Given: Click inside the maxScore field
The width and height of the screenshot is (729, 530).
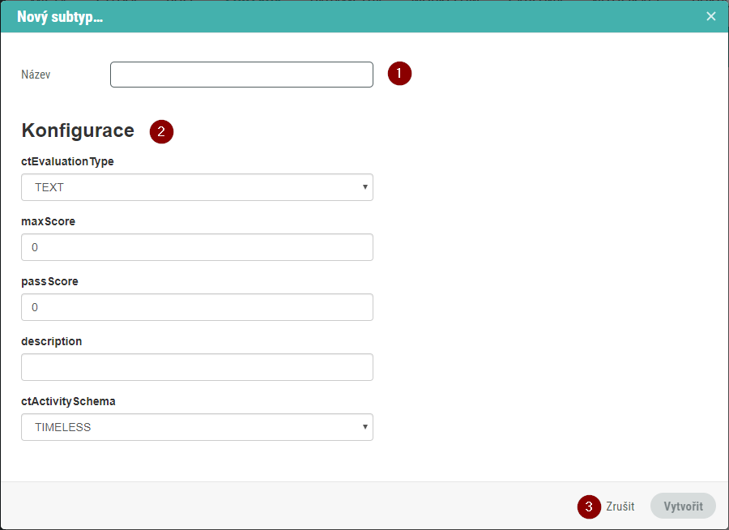Looking at the screenshot, I should pos(197,247).
